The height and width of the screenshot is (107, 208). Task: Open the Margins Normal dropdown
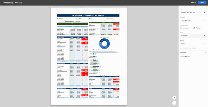[x=193, y=44]
